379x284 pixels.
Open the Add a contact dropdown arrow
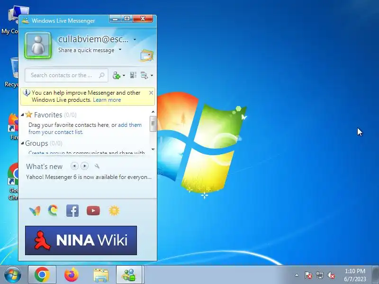tap(124, 76)
